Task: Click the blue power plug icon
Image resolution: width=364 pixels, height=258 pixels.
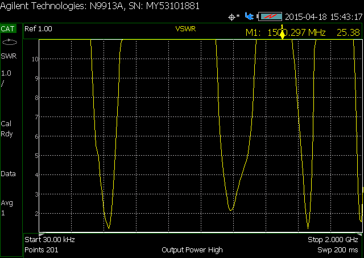Action: click(249, 16)
